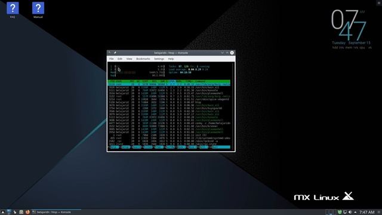
Task: Click the pin window icon in Konsole titlebar
Action: pyautogui.click(x=115, y=53)
